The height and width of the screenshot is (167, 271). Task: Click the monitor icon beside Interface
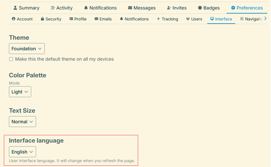212,19
